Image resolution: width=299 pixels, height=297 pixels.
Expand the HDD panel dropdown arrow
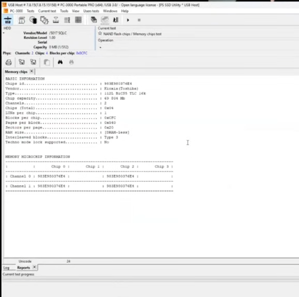[x=3, y=33]
